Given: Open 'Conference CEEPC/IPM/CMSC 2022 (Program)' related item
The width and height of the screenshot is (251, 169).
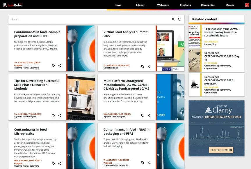Looking at the screenshot, I should [x=218, y=80].
